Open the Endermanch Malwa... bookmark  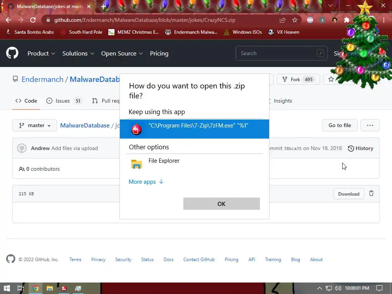[x=191, y=32]
